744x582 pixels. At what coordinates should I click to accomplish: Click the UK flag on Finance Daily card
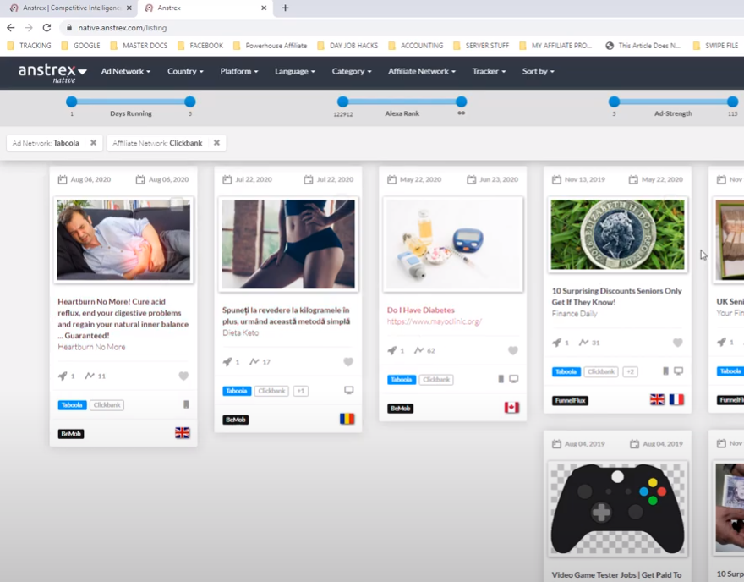pyautogui.click(x=657, y=399)
